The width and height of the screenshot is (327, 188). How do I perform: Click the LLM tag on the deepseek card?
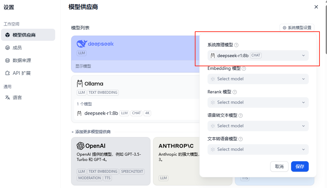[82, 53]
